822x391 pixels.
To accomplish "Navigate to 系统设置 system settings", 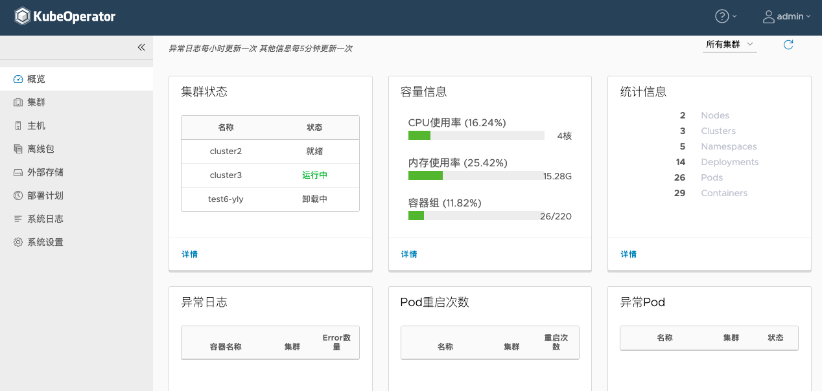I will coord(18,242).
